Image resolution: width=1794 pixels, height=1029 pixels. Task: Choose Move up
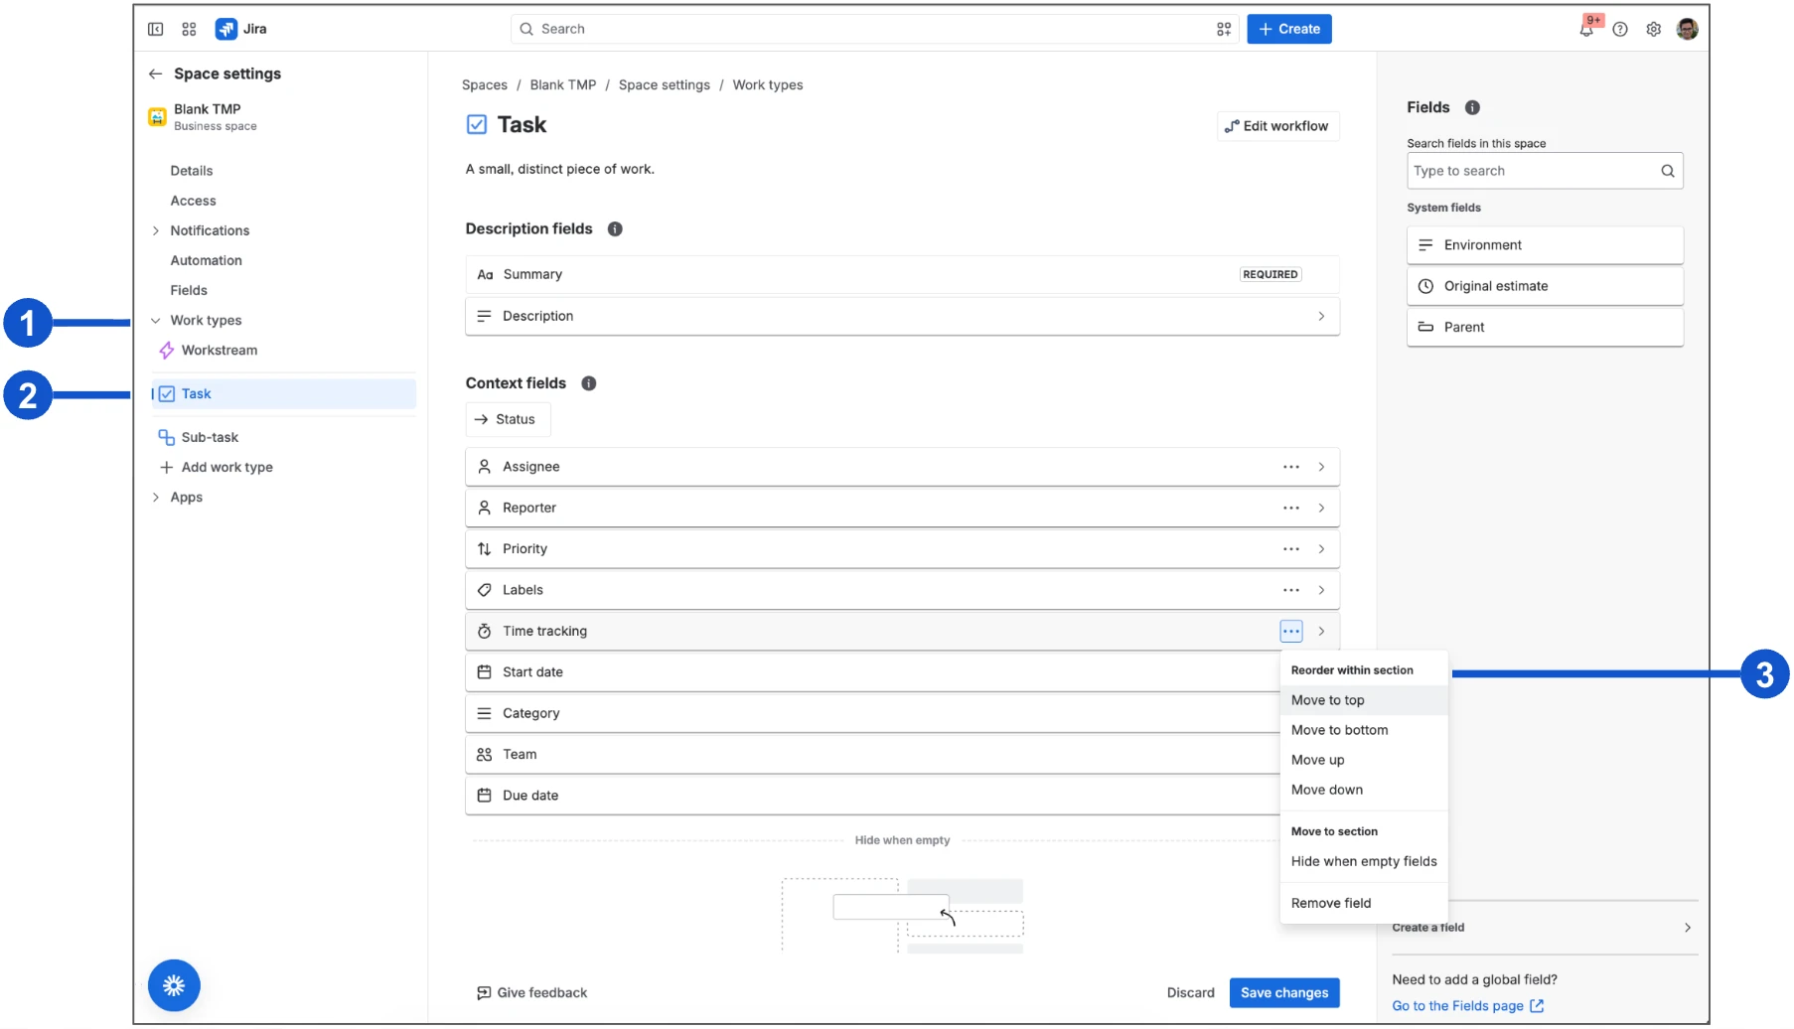(x=1364, y=760)
